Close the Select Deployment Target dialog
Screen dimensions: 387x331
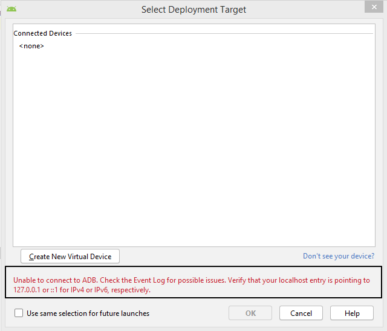tap(373, 7)
